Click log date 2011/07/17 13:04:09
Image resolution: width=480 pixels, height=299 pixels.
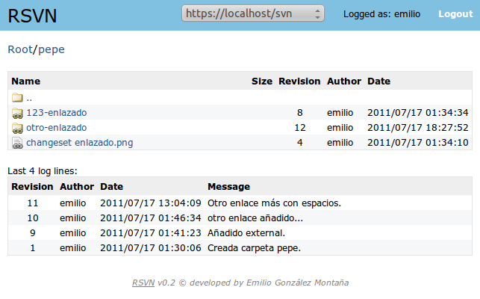151,203
